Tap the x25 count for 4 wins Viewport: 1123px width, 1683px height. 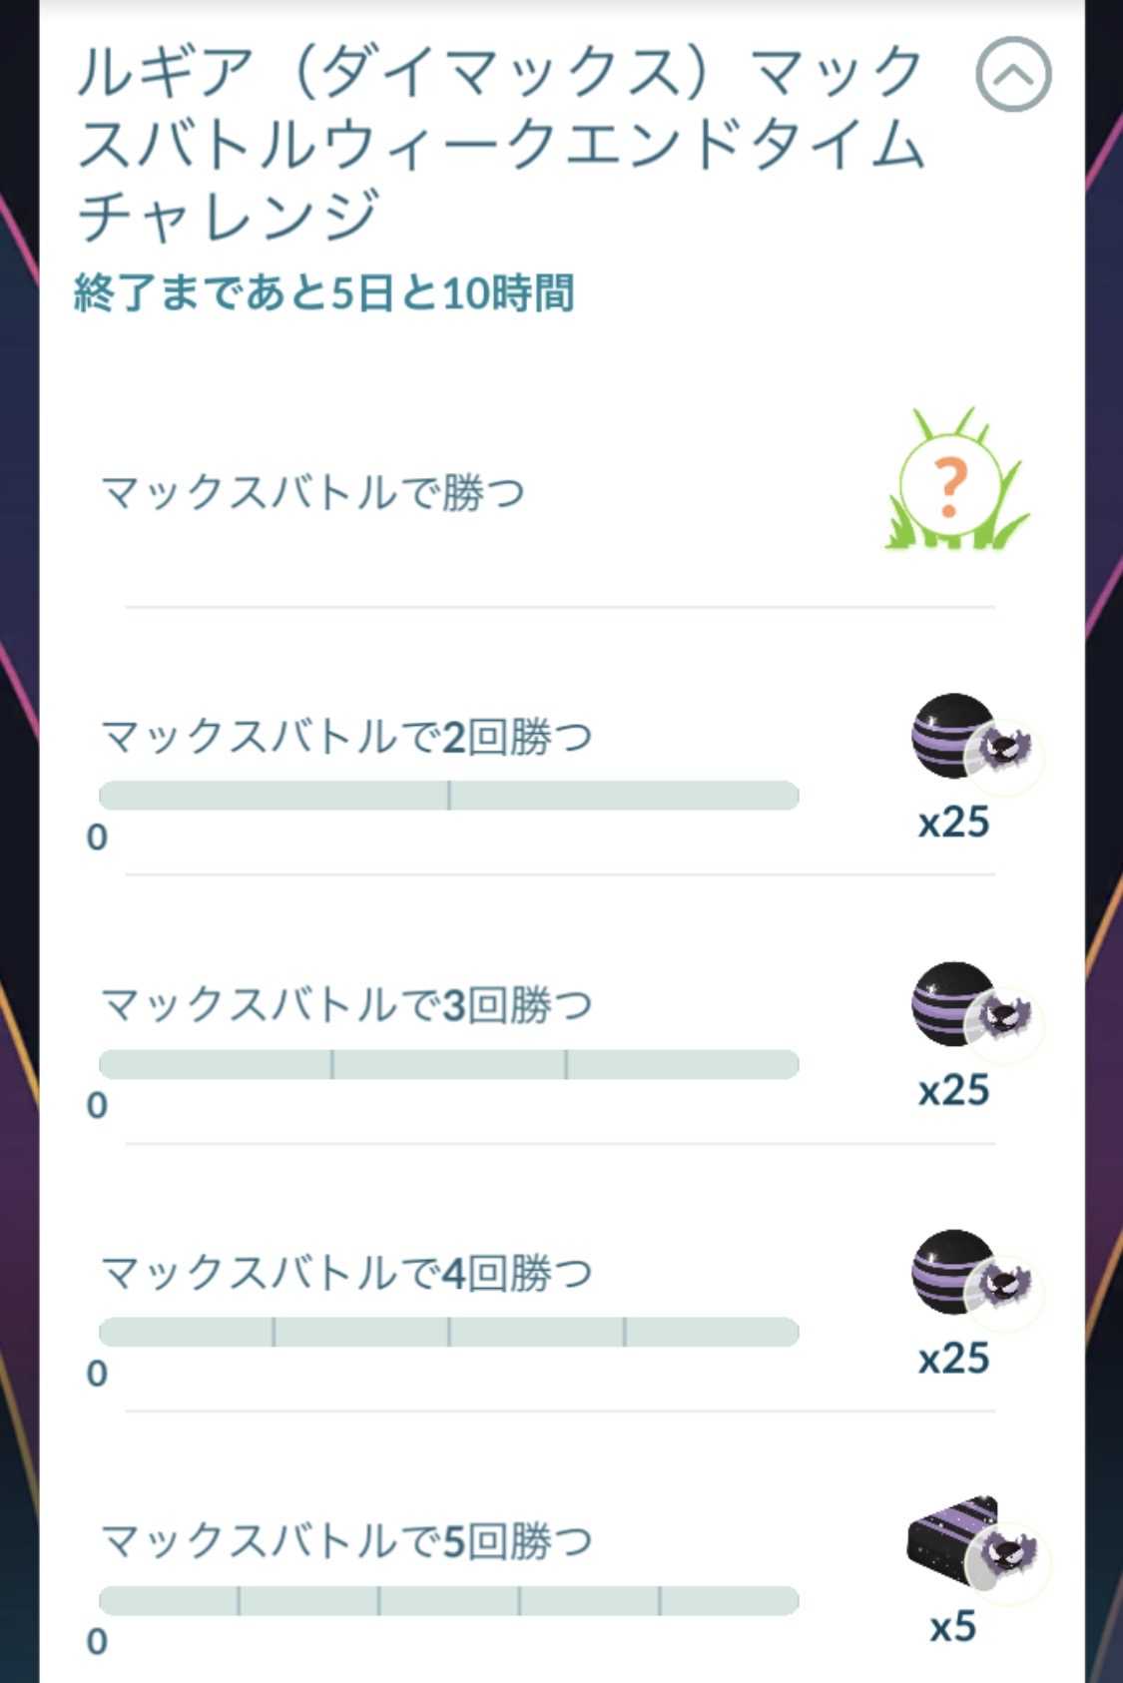953,1359
